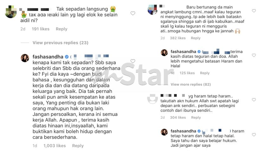Viewport: 263px width, 151px height.
Task: Reply to the comment with 1,003 likes
Action: 78,146
